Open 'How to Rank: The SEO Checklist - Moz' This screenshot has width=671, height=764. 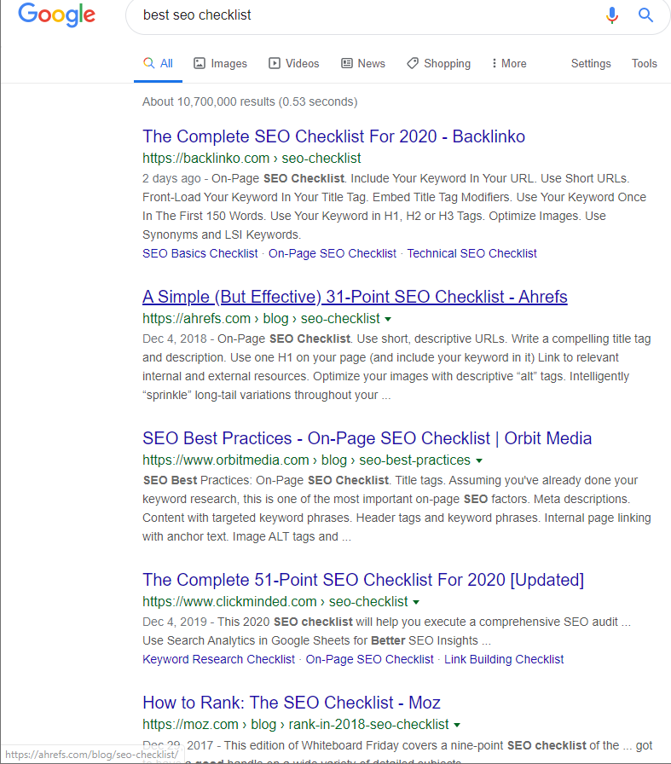pyautogui.click(x=292, y=703)
